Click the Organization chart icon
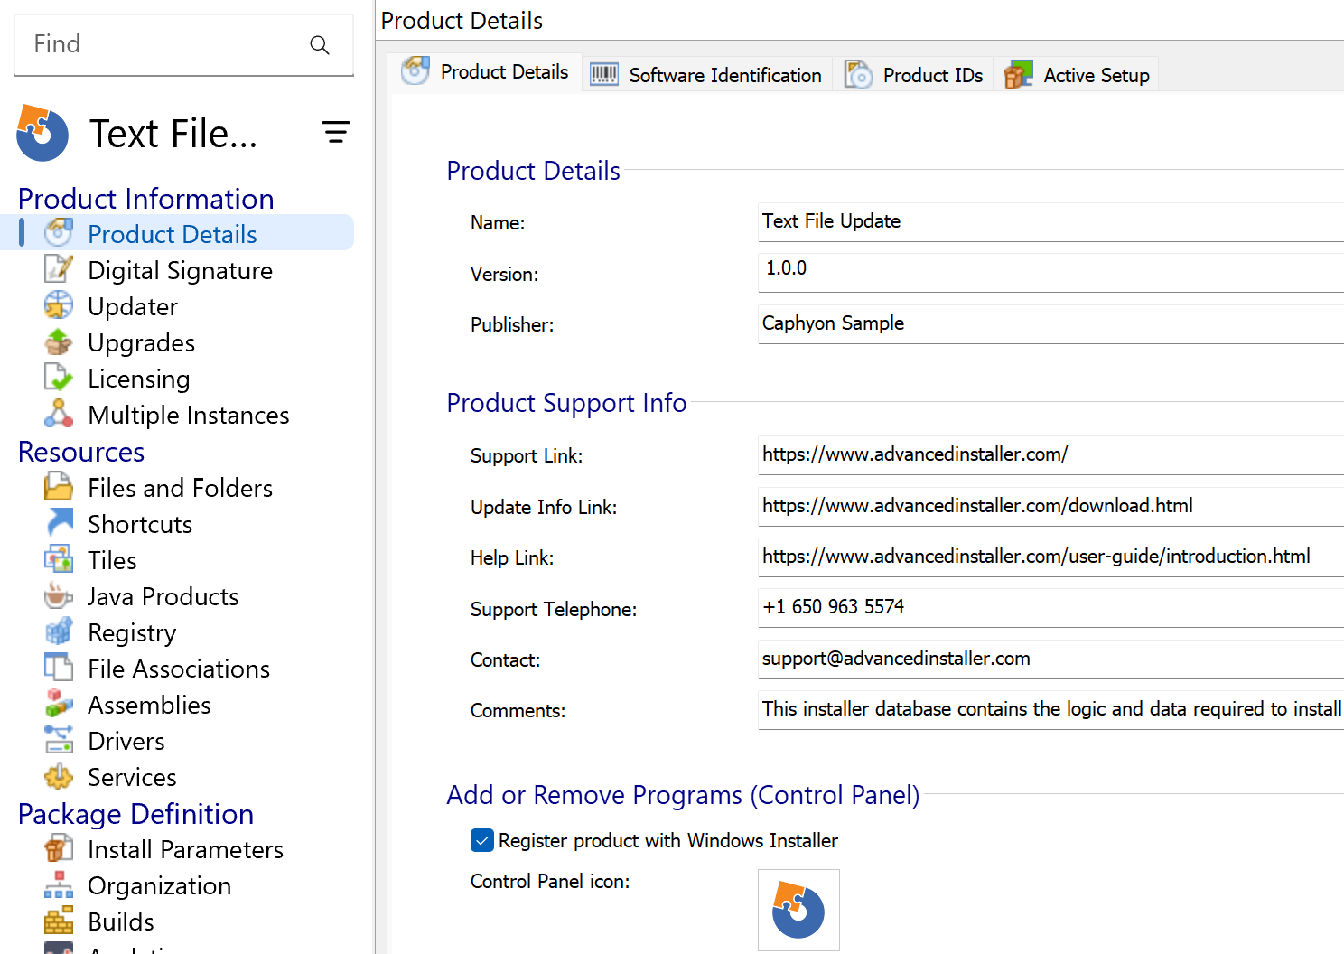 [x=59, y=884]
